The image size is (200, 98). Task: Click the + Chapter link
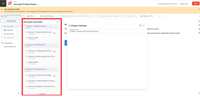41,94
